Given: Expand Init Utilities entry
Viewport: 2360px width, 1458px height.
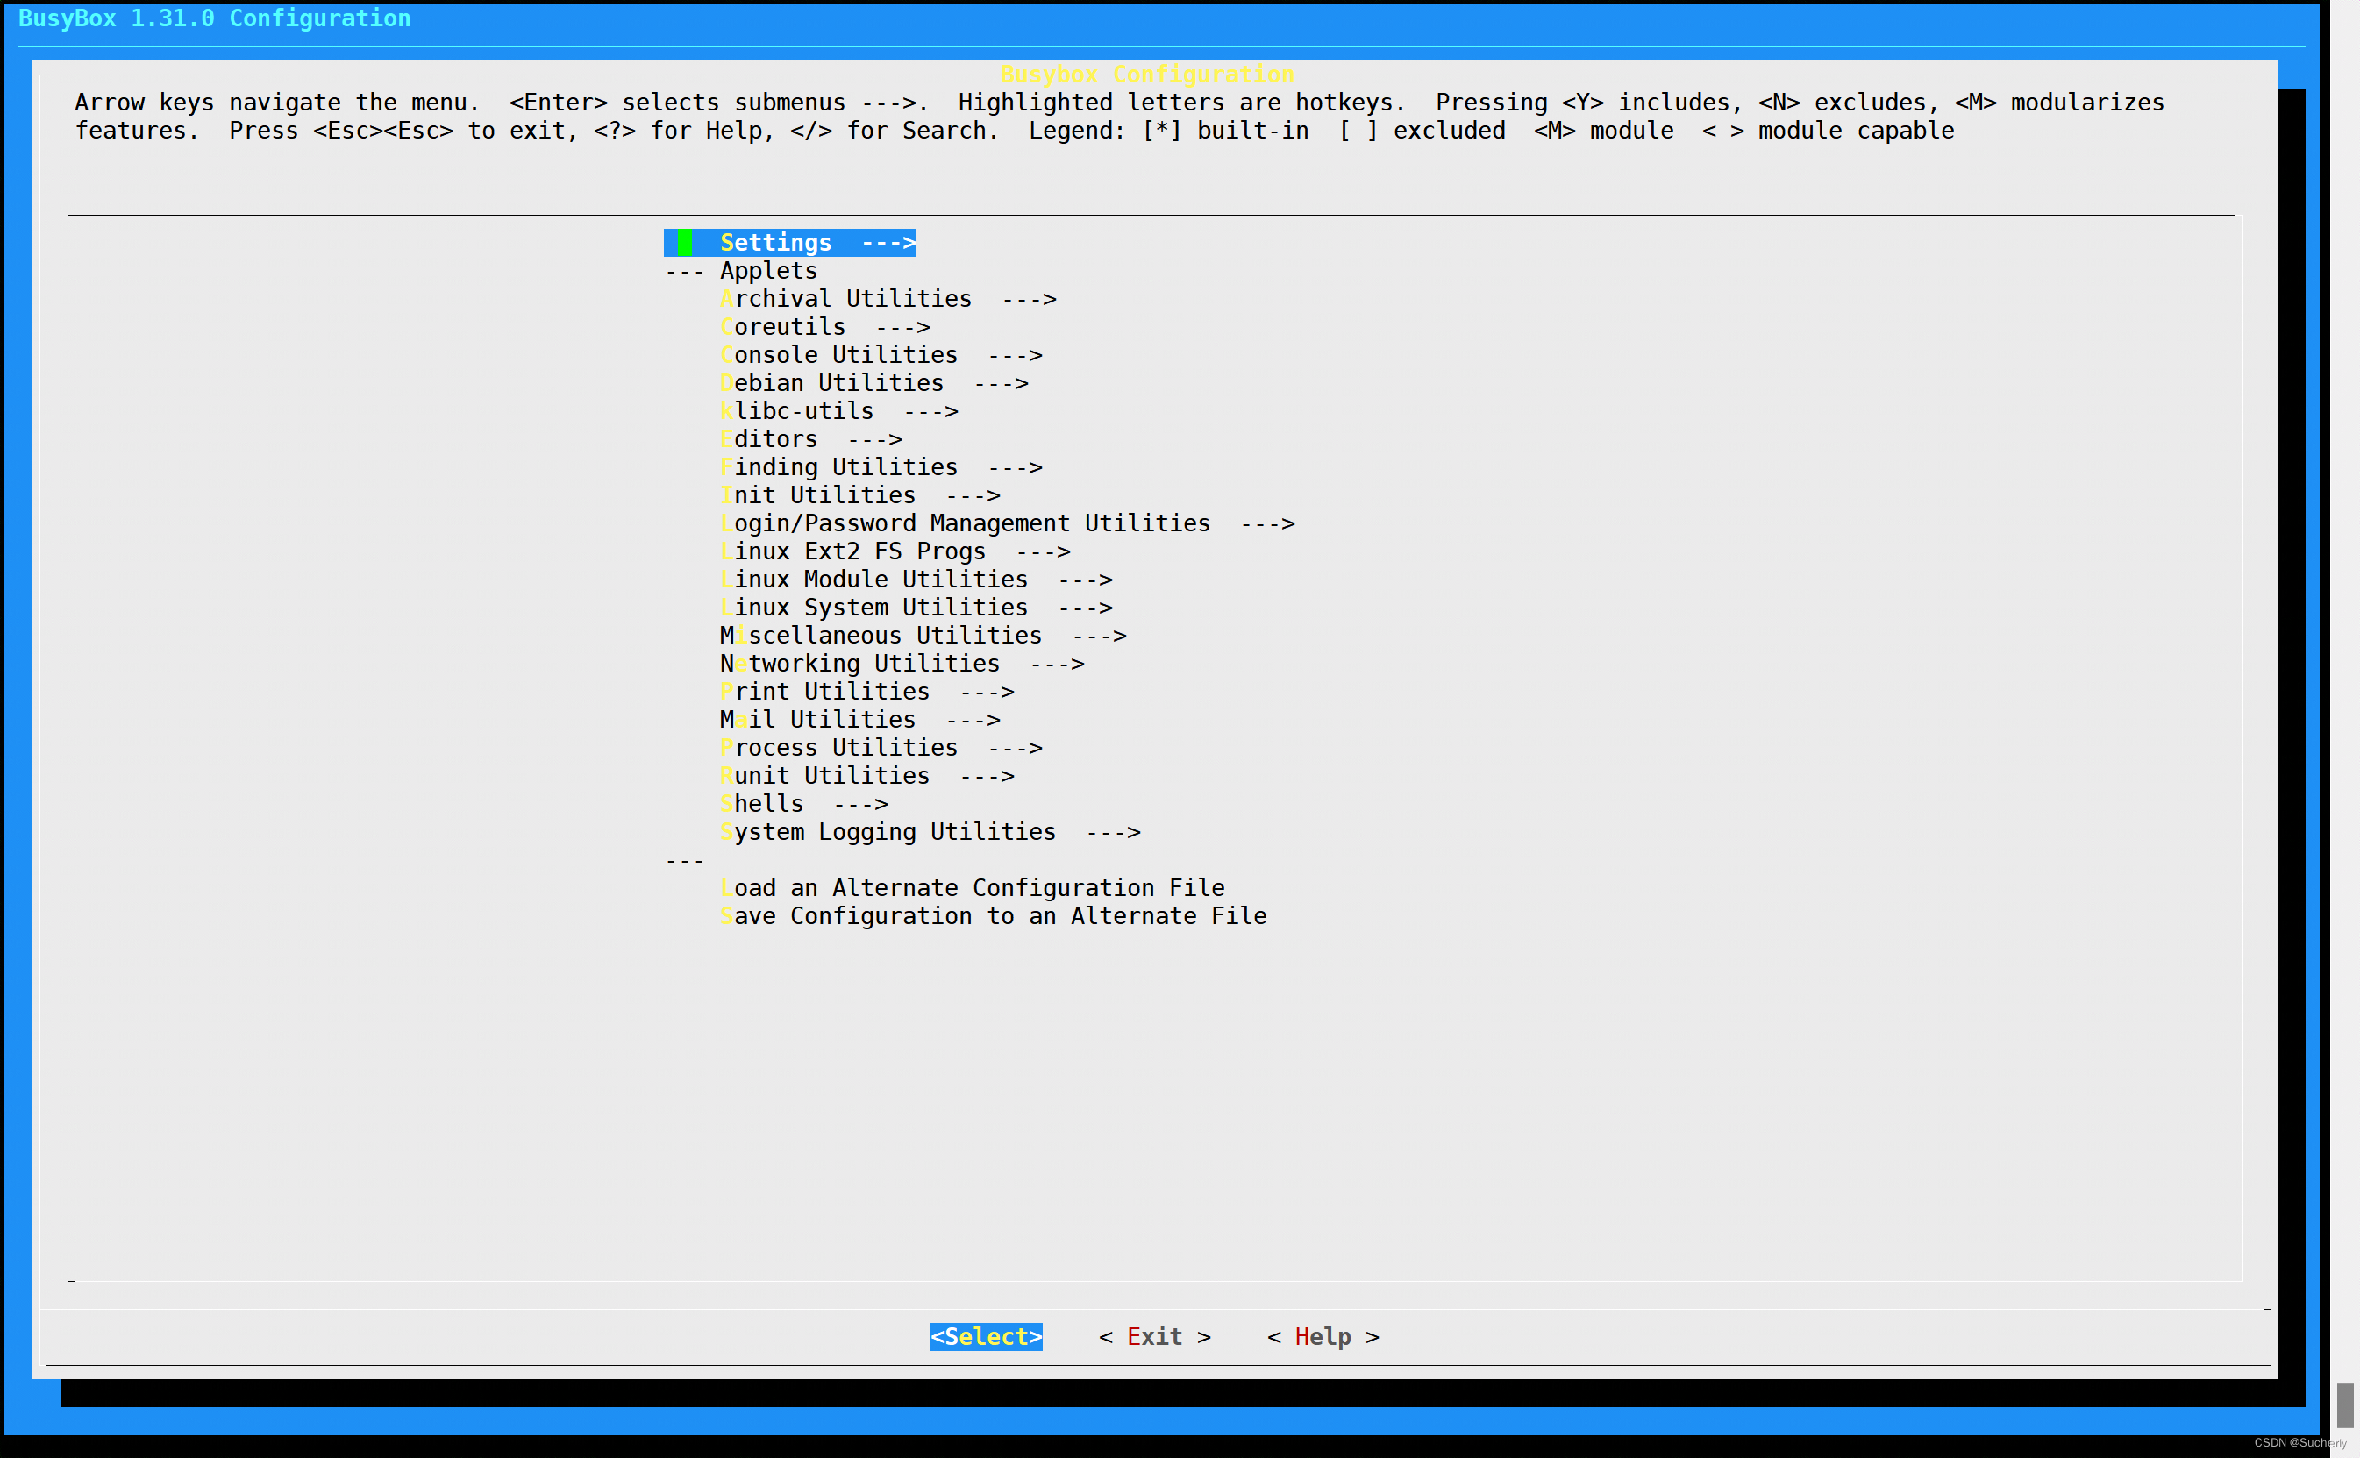Looking at the screenshot, I should coord(860,494).
